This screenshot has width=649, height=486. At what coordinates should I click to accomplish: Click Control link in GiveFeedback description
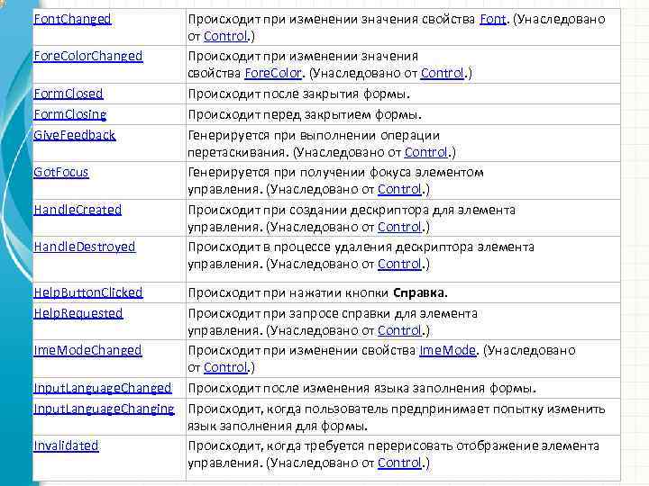tap(426, 152)
